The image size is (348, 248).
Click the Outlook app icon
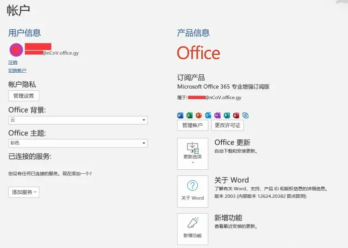[x=208, y=115]
